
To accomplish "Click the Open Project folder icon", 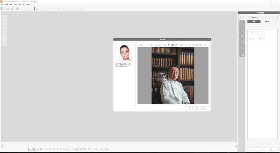I will [9, 8].
